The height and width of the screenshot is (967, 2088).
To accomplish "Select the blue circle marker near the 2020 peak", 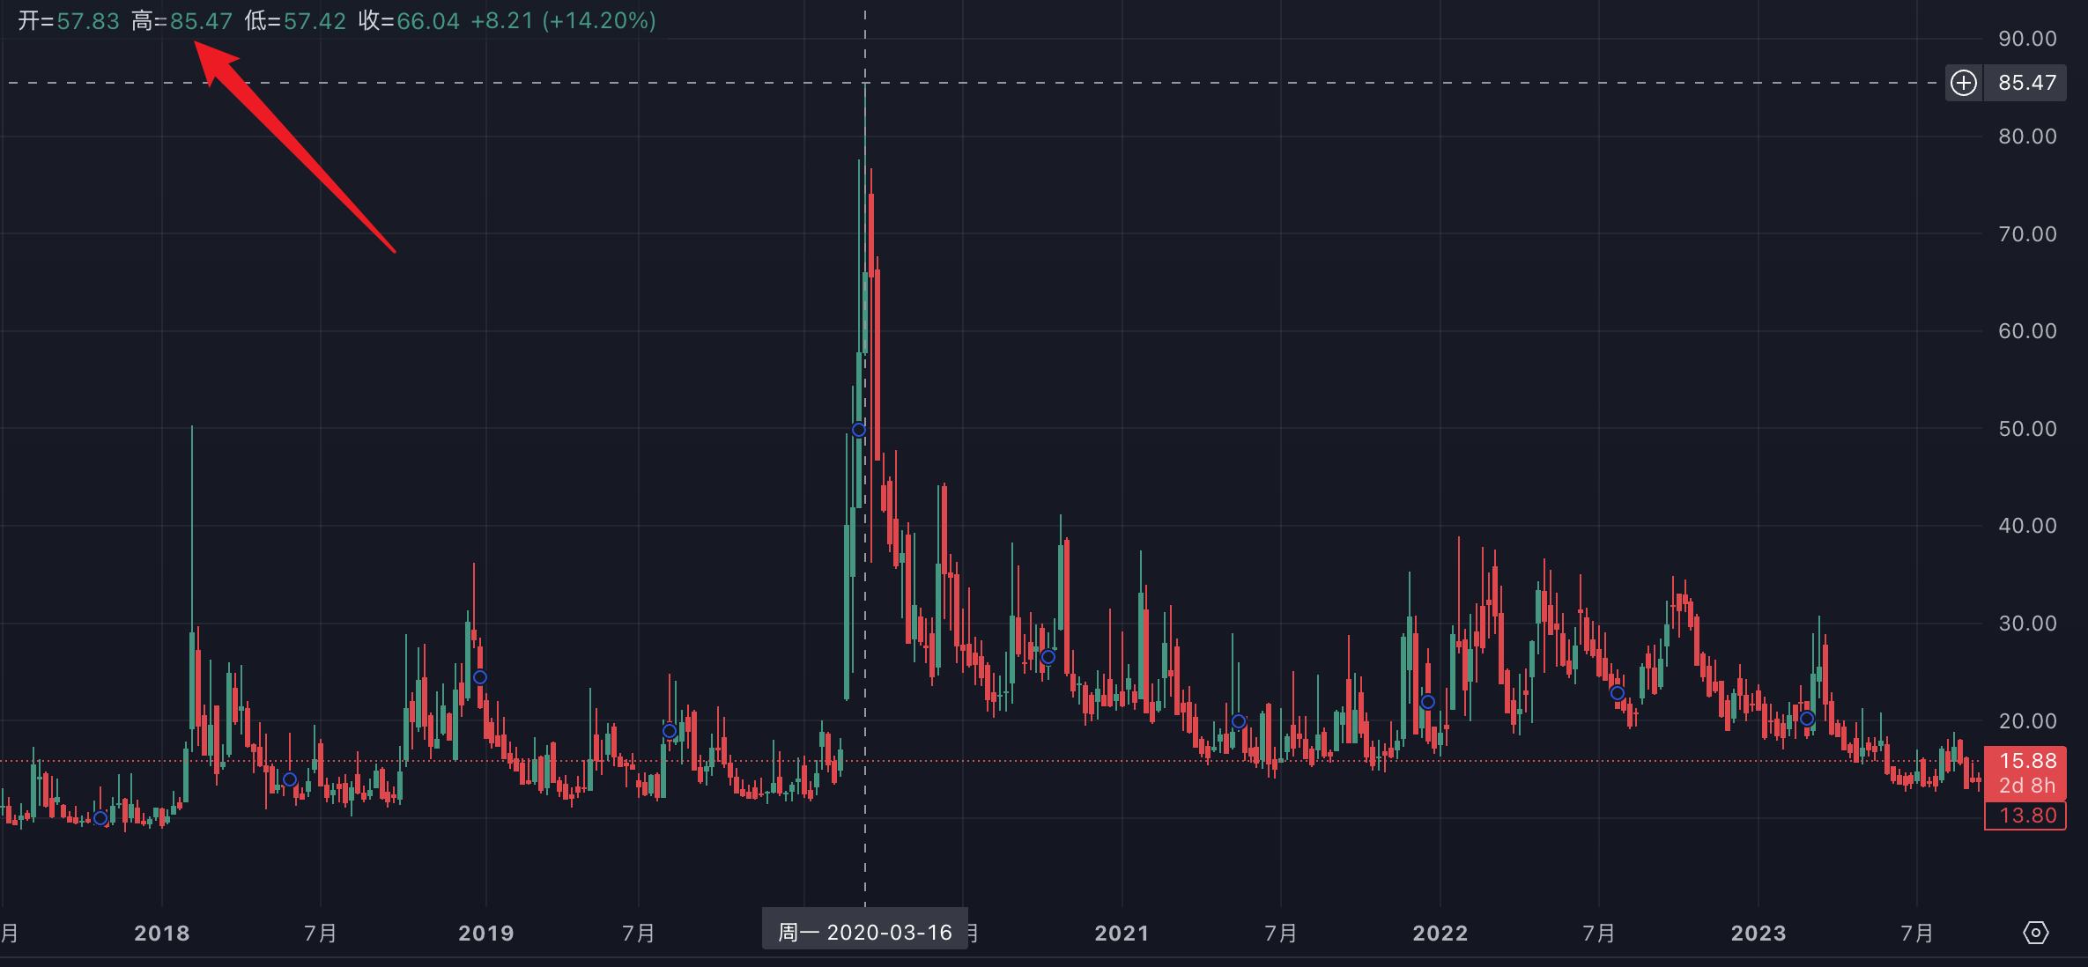I will click(x=857, y=430).
